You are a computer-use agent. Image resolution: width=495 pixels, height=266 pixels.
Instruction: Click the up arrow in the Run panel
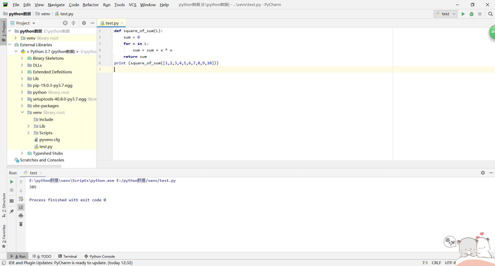click(x=21, y=182)
